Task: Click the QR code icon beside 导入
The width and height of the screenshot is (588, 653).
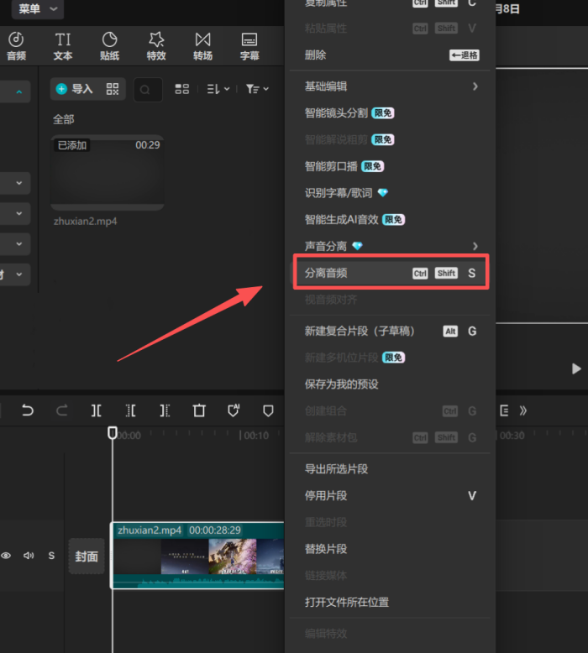Action: click(x=113, y=89)
